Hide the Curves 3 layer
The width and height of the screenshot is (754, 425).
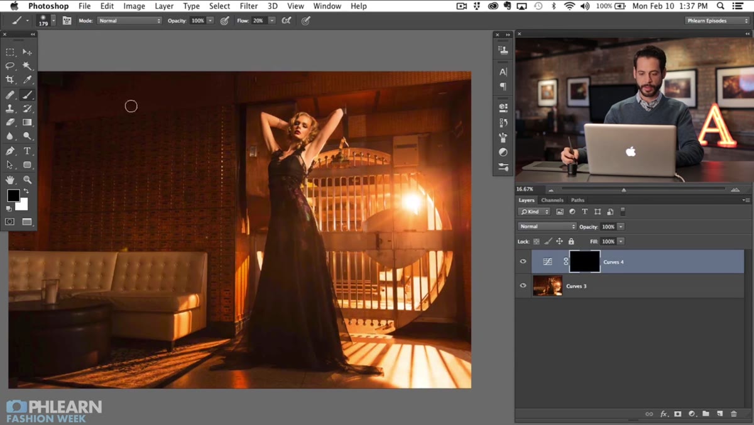pos(523,286)
